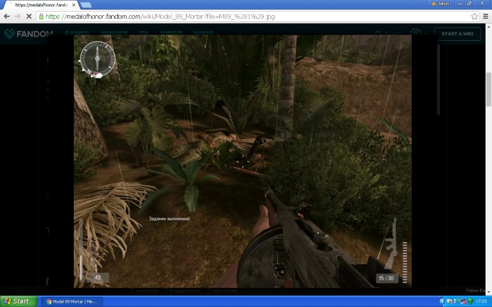The width and height of the screenshot is (492, 307).
Task: Click the wireless connection tray icon
Action: [x=457, y=301]
